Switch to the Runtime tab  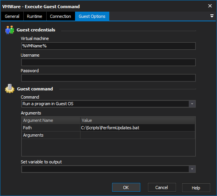pyautogui.click(x=35, y=16)
